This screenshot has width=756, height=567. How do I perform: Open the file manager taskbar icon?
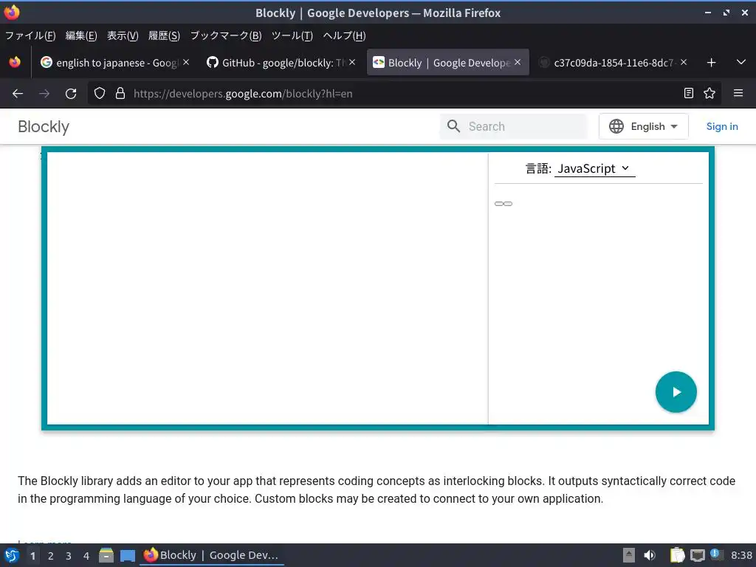tap(106, 555)
